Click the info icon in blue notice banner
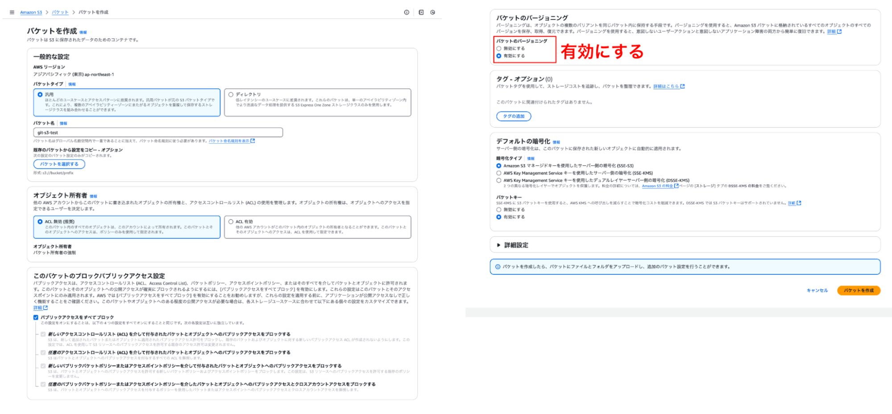 coord(498,267)
